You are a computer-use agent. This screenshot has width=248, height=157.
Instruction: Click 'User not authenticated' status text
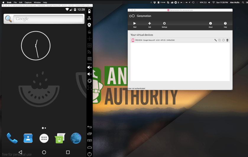point(137,88)
